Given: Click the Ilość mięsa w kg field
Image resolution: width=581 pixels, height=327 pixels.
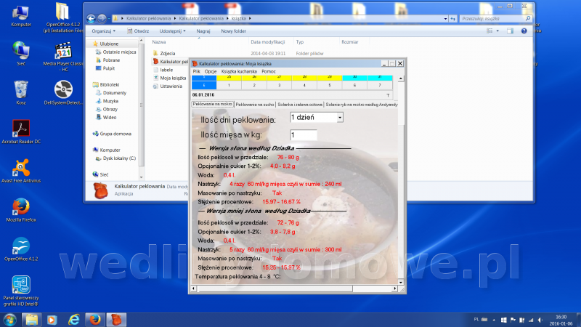Looking at the screenshot, I should tap(303, 135).
